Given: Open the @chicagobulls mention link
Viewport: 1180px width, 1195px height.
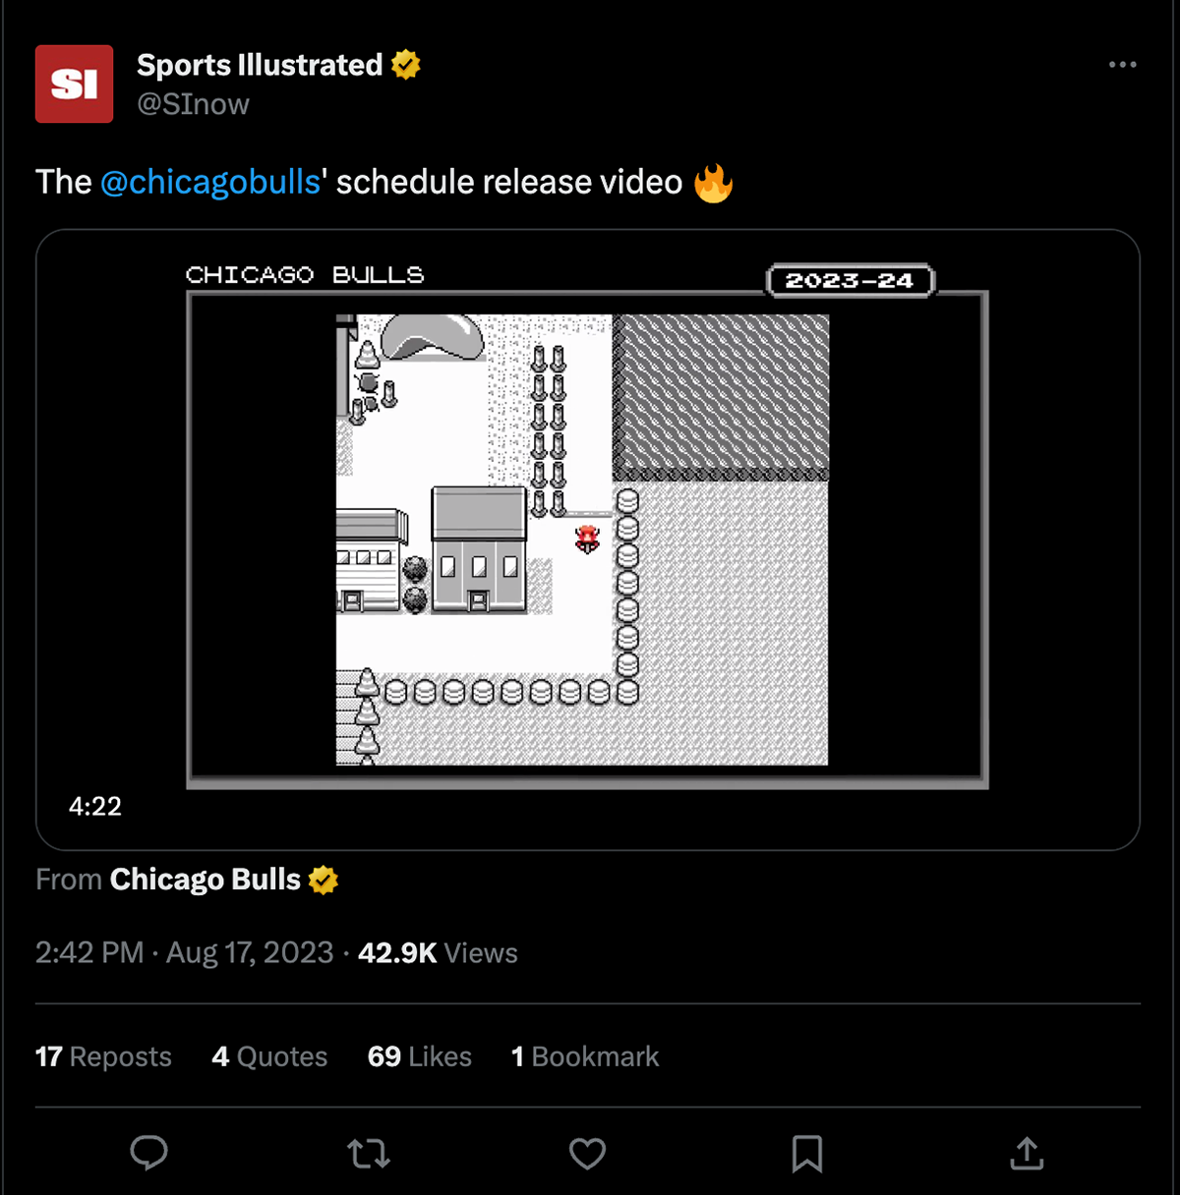Looking at the screenshot, I should click(210, 182).
